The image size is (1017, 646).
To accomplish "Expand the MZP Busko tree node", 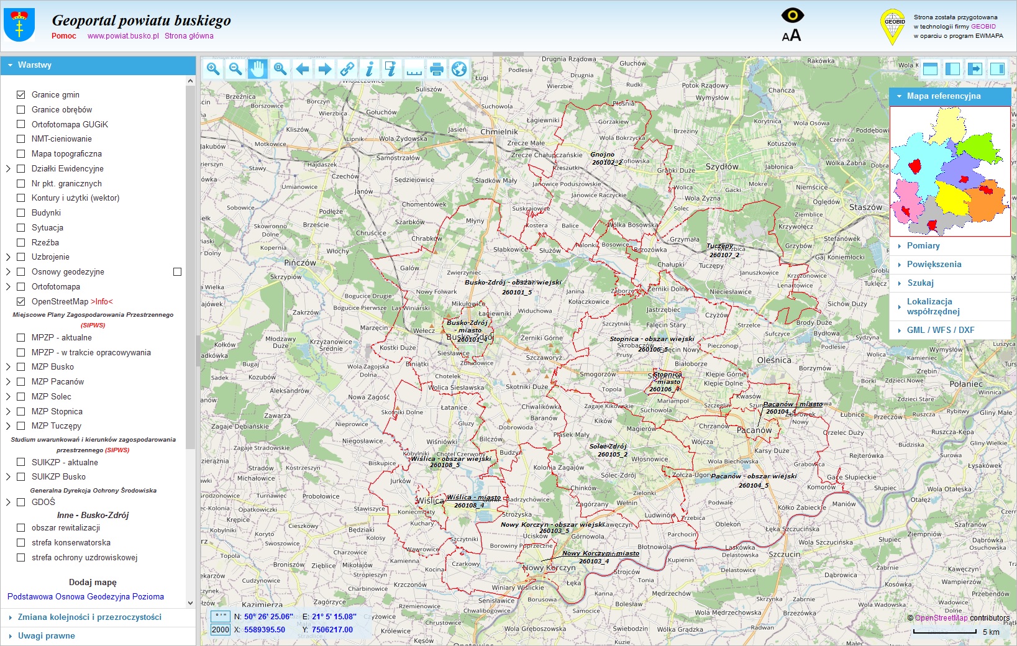I will [x=8, y=366].
